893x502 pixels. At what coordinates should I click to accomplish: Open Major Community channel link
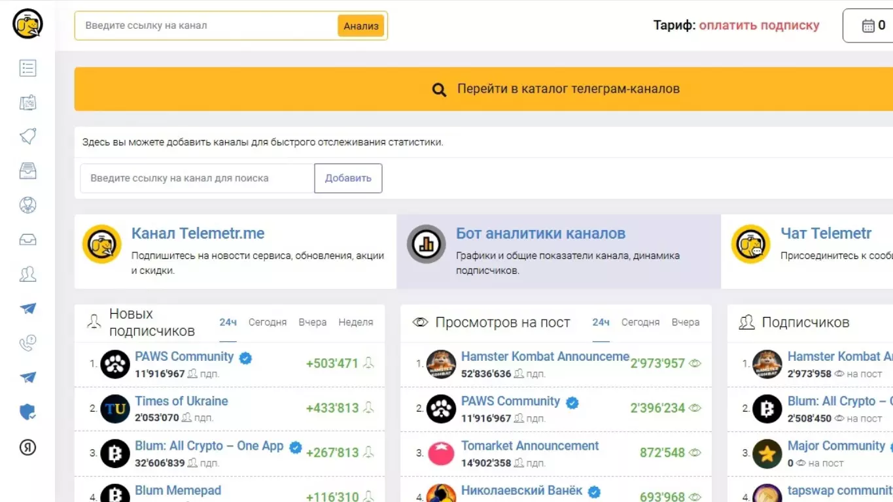coord(836,446)
